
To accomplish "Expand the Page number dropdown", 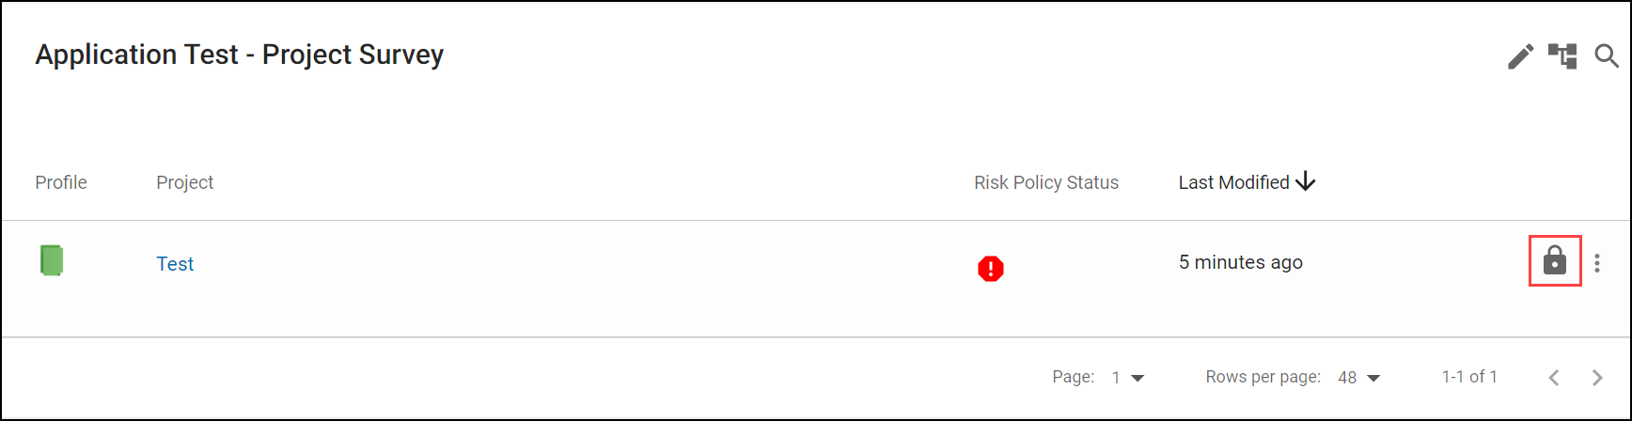I will pyautogui.click(x=1128, y=378).
